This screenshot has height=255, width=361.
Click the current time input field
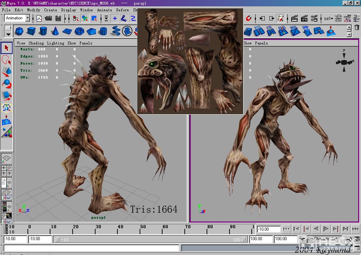pos(269,229)
